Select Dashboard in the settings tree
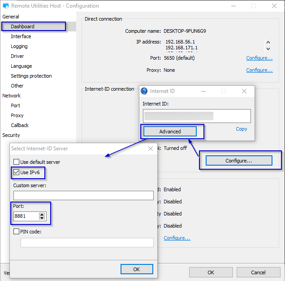Image resolution: width=285 pixels, height=281 pixels. (x=22, y=26)
